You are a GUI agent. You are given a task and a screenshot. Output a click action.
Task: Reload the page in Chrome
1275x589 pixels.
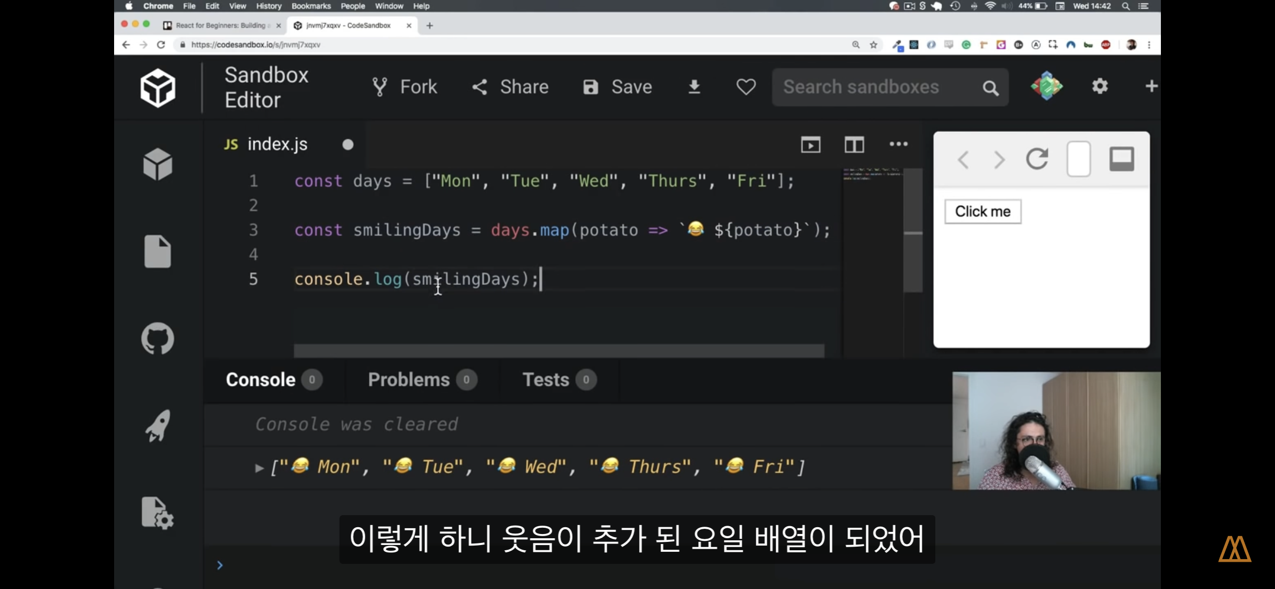161,45
